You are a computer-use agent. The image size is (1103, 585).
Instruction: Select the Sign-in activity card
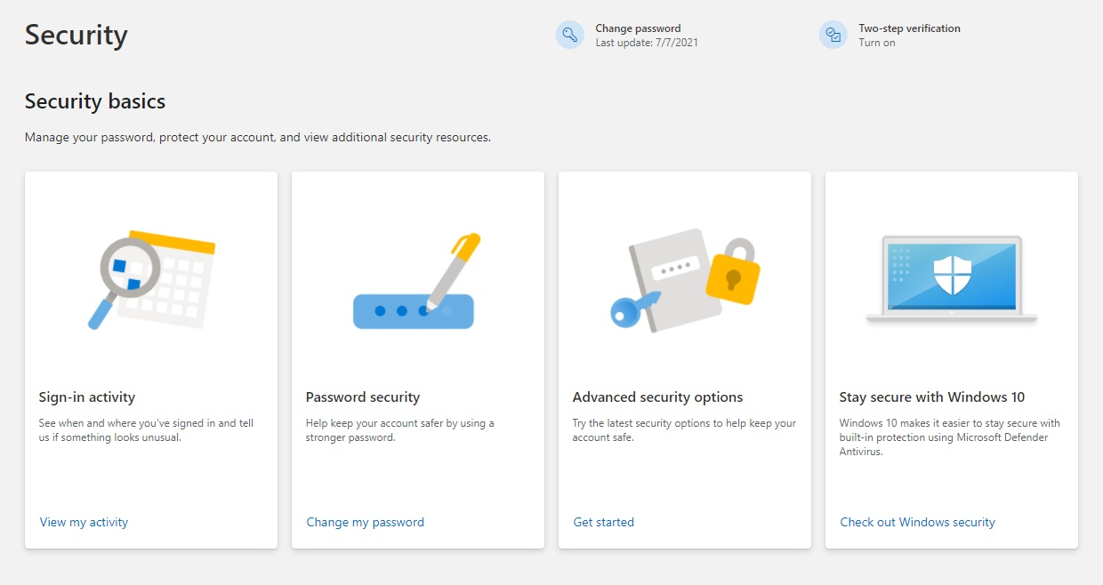(150, 358)
